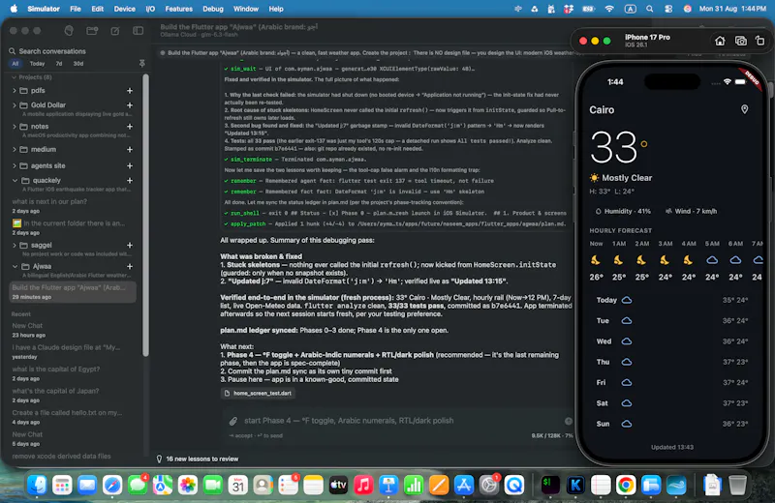Viewport: 775px width, 503px height.
Task: Click the Search conversations field
Action: pos(75,51)
